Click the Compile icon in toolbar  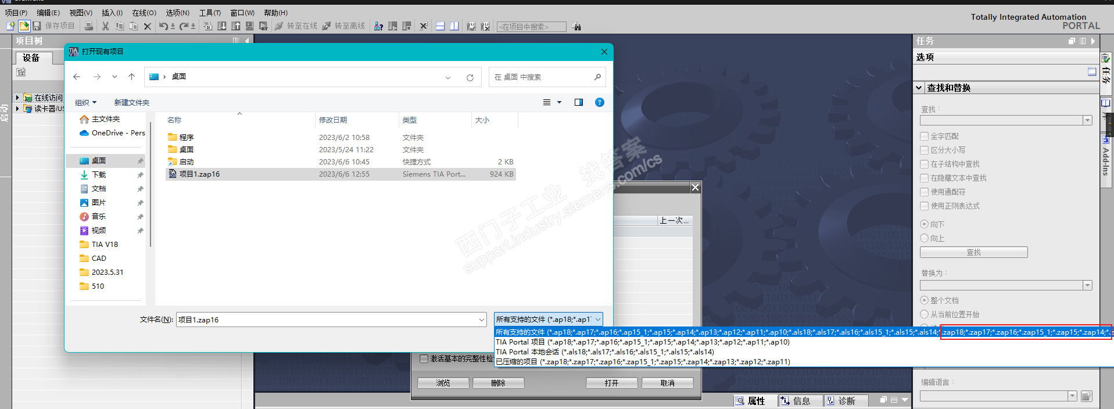pos(207,26)
